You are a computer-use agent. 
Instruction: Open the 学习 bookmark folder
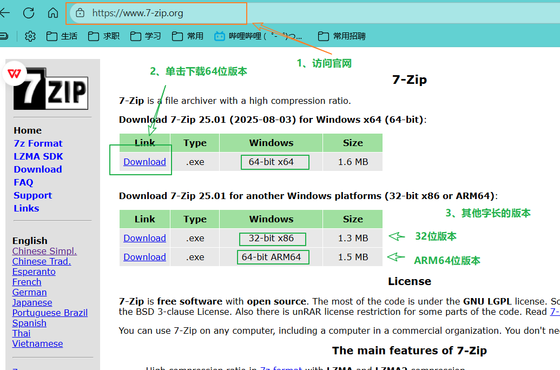click(x=146, y=36)
